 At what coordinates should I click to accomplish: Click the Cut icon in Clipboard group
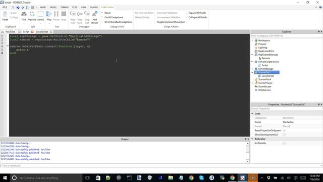11,13
